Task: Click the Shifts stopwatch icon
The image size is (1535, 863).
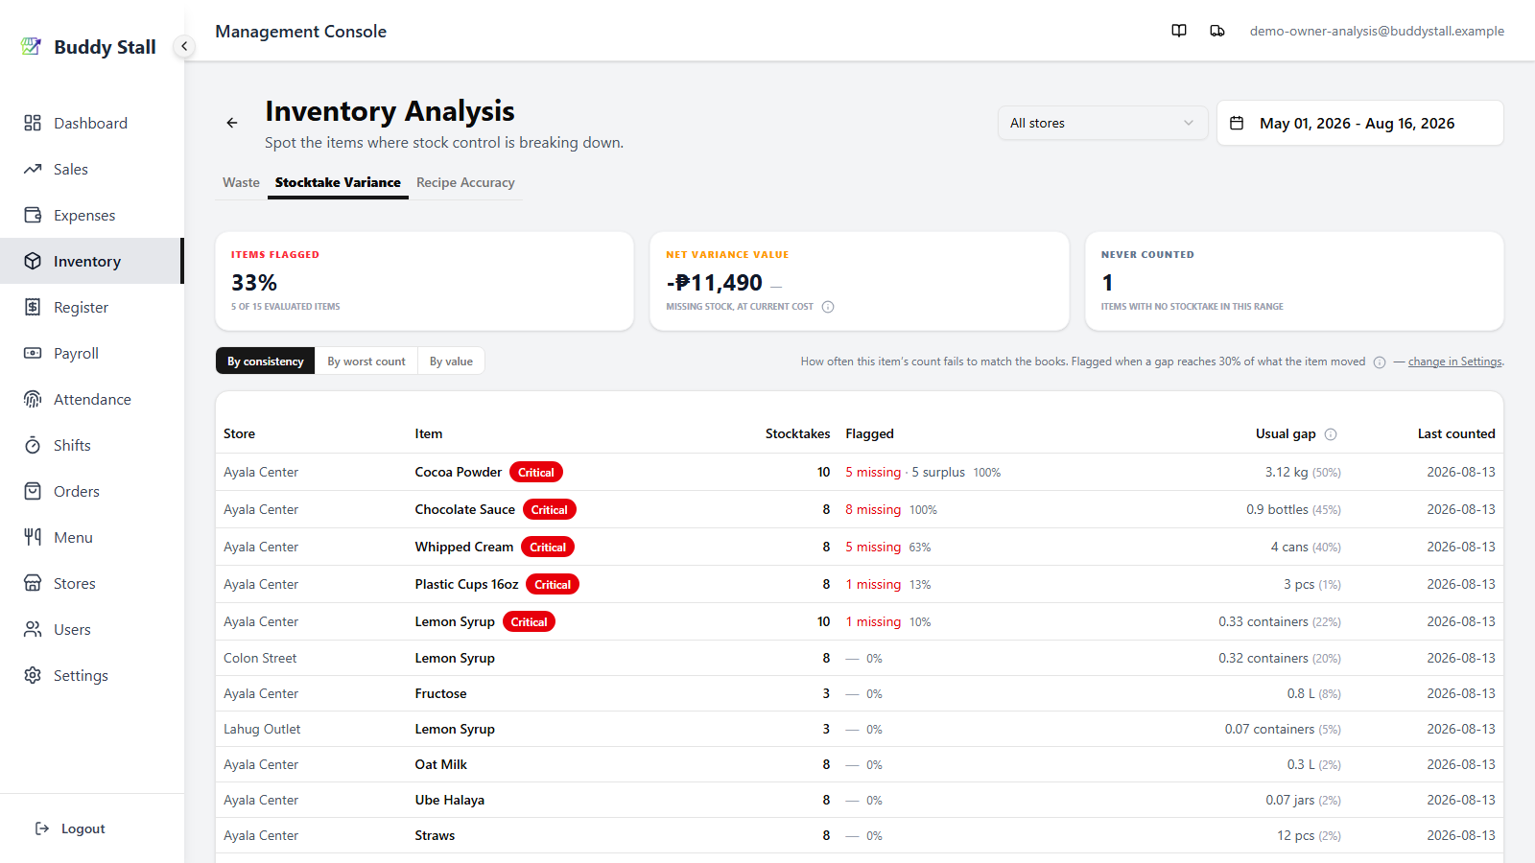Action: 33,445
